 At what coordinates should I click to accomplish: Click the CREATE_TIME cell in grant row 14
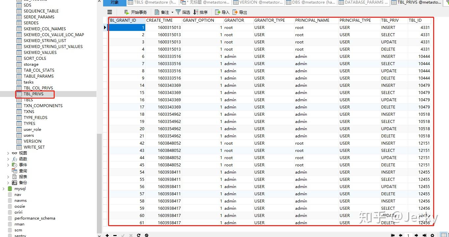tap(164, 85)
